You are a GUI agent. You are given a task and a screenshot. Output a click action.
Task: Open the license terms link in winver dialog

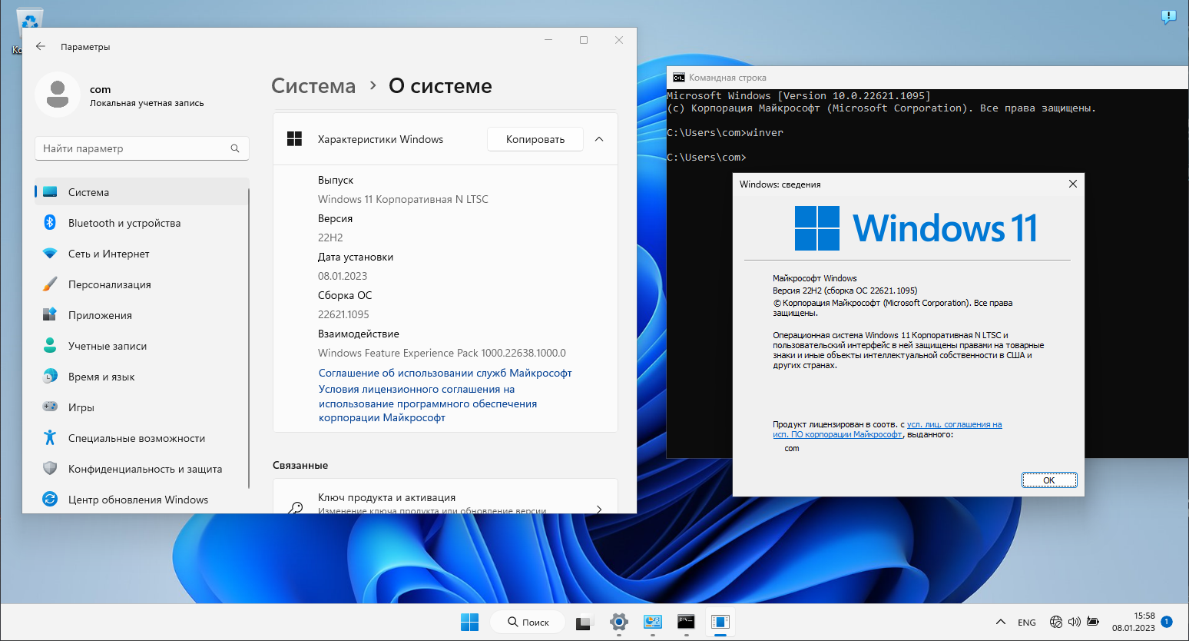click(x=887, y=429)
